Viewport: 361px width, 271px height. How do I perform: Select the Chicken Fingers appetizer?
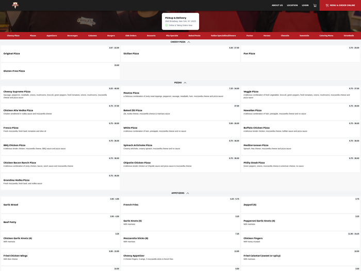tap(301, 240)
